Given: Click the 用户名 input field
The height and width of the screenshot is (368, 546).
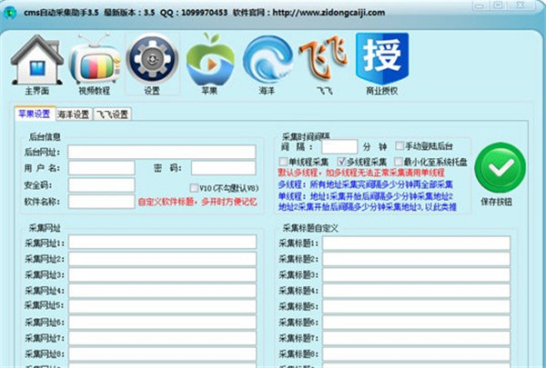Looking at the screenshot, I should coord(102,168).
